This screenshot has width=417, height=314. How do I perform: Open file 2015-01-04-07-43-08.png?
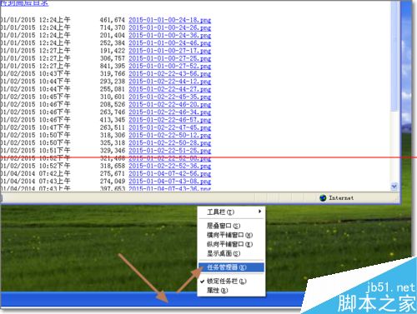pyautogui.click(x=169, y=182)
